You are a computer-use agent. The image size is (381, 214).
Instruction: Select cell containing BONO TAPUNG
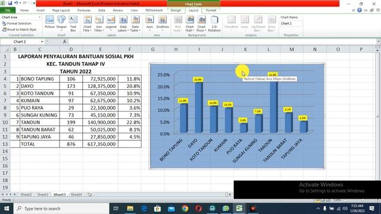click(x=40, y=79)
